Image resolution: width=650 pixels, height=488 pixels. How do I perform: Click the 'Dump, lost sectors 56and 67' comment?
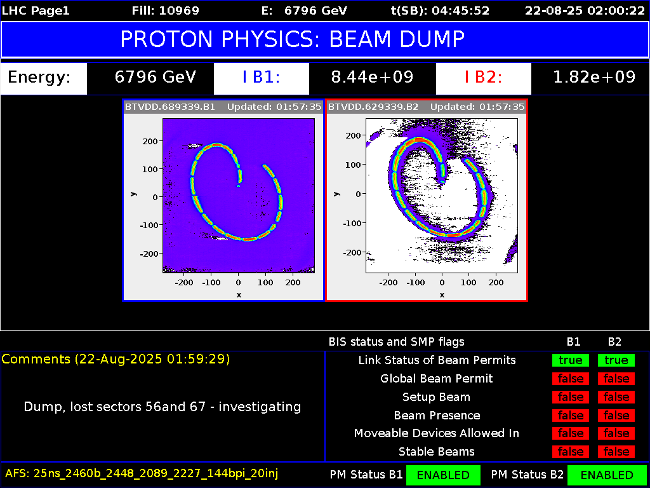[162, 407]
